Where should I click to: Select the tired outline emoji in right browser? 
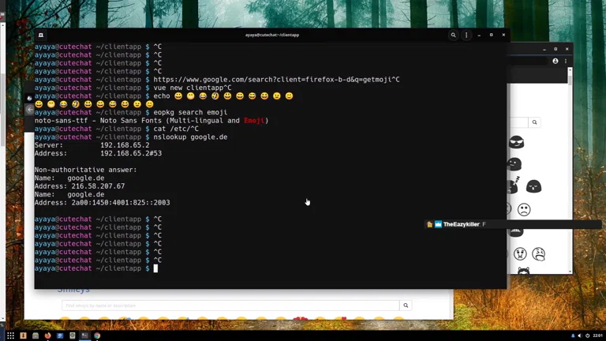click(538, 253)
